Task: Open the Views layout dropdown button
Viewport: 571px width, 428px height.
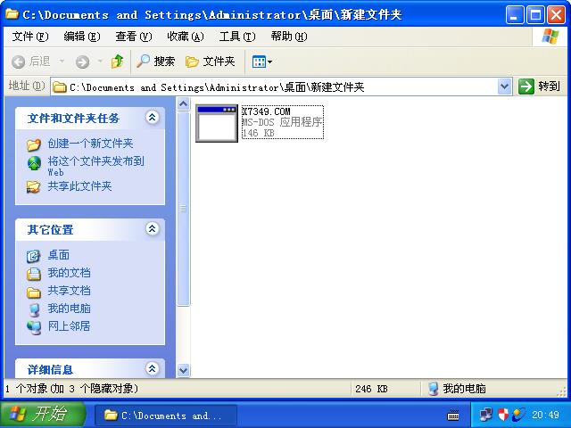Action: (261, 62)
